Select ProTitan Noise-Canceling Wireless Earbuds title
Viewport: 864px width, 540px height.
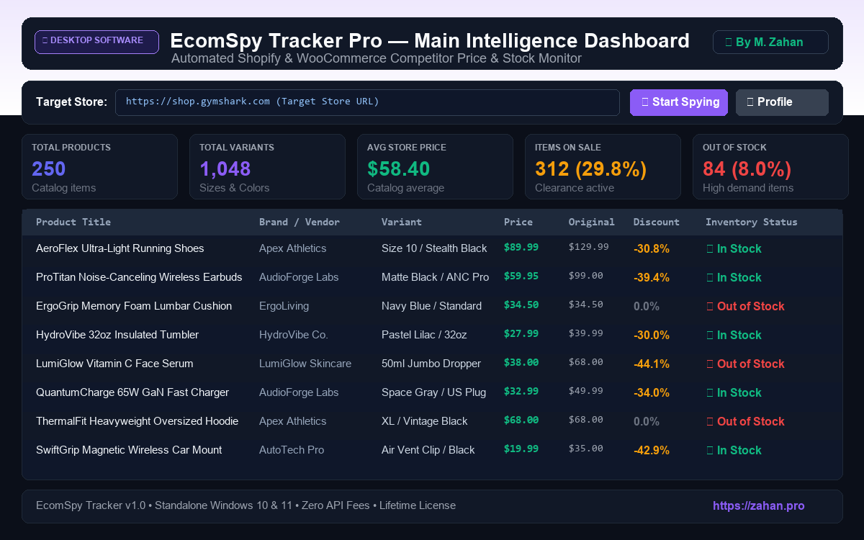click(x=139, y=277)
